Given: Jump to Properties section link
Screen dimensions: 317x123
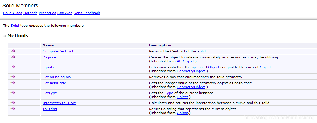Looking at the screenshot, I should point(47,13).
